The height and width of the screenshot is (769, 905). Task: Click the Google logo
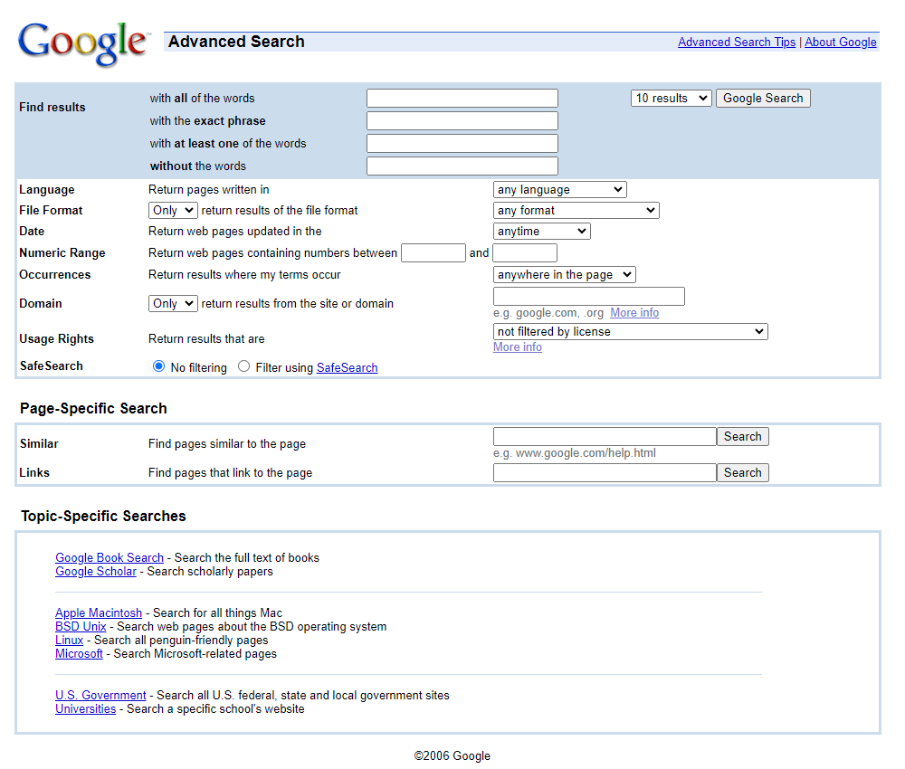pyautogui.click(x=84, y=43)
